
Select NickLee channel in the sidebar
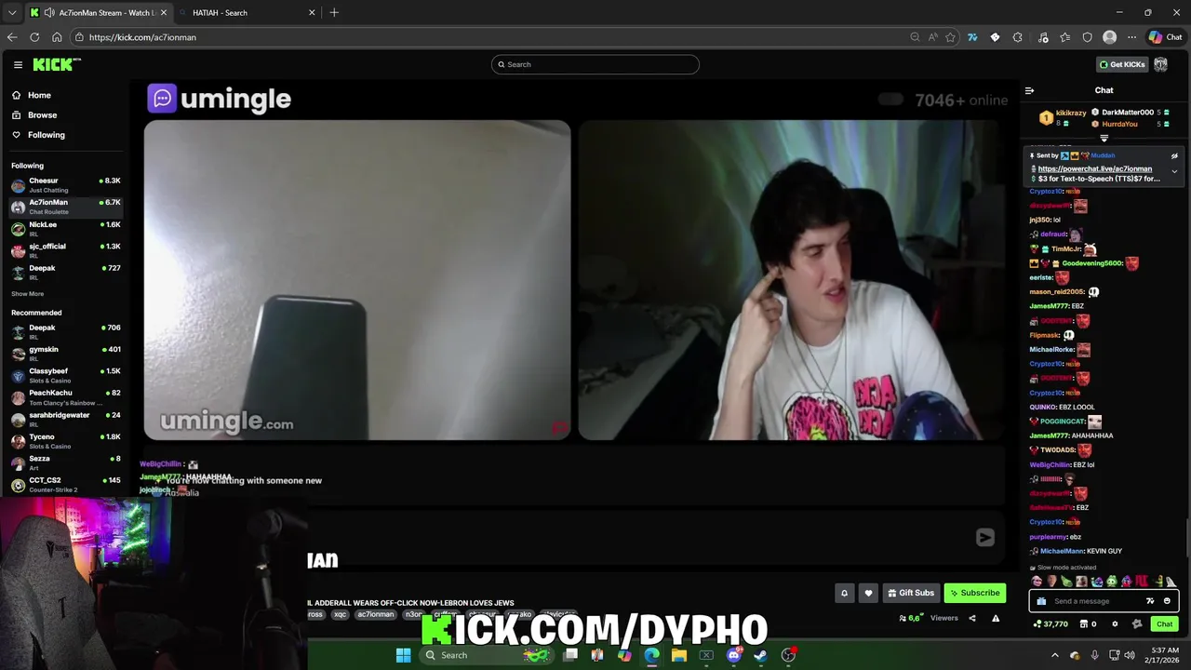[65, 228]
